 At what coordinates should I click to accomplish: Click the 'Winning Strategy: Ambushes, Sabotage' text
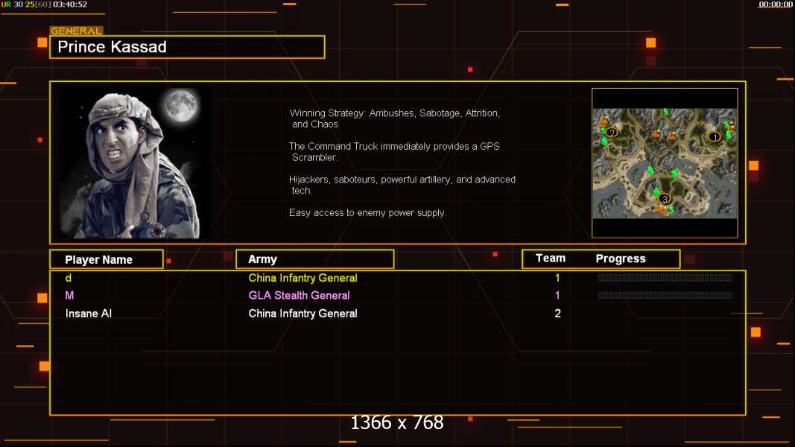395,118
